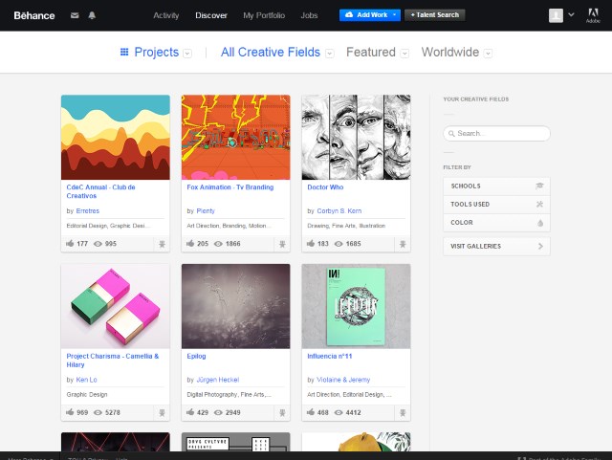
Task: Open the CdeC Annual wavy layers thumbnail
Action: click(x=116, y=137)
